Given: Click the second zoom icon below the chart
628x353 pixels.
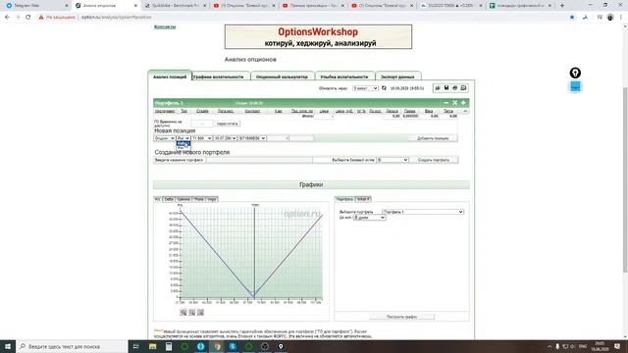Looking at the screenshot, I should click(x=192, y=313).
